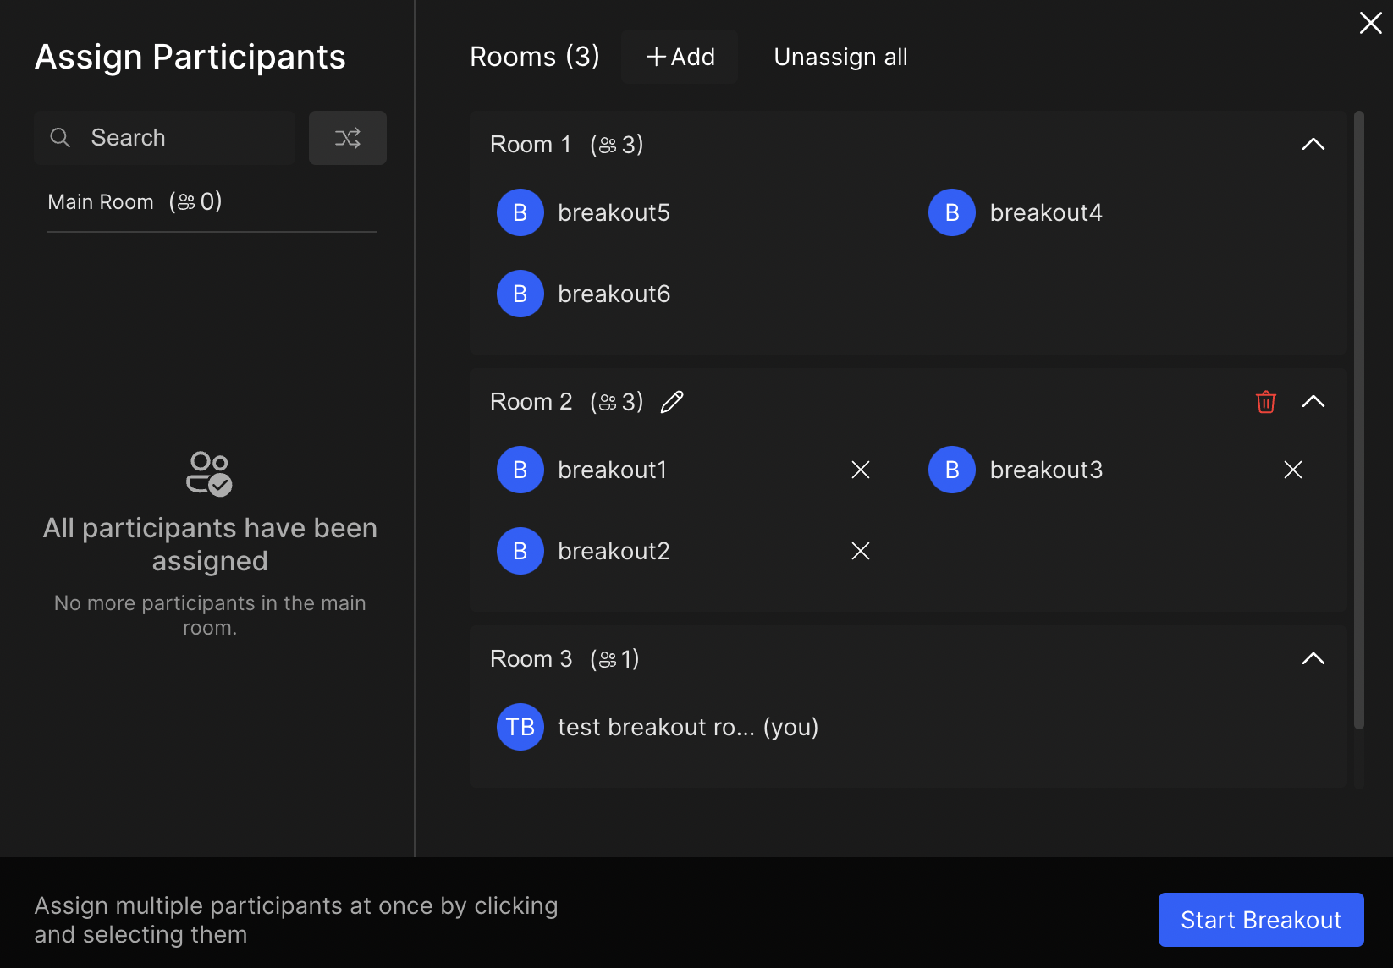Screen dimensions: 1393x968
Task: Focus the participant Search field
Action: [186, 138]
